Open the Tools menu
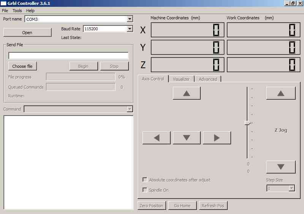This screenshot has width=304, height=214. [x=17, y=11]
